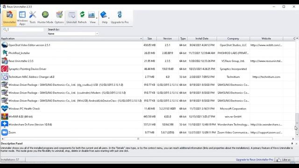299x168 pixels.
Task: Select the Synaptics Pointing Device Driver icon
Action: click(x=5, y=69)
